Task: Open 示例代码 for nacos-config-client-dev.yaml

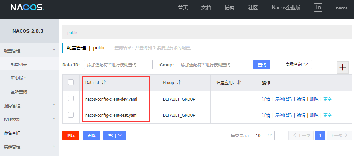Action: pyautogui.click(x=283, y=99)
